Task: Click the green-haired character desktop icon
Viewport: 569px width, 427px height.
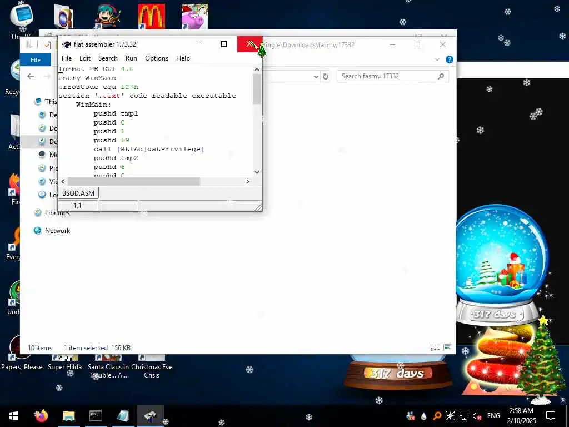Action: click(x=108, y=16)
